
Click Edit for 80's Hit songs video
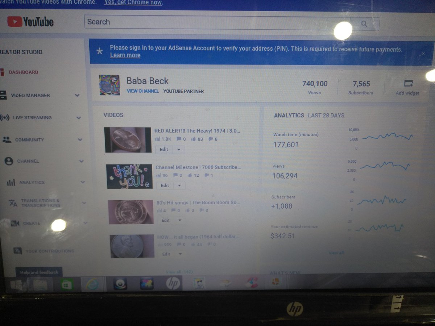(x=166, y=220)
